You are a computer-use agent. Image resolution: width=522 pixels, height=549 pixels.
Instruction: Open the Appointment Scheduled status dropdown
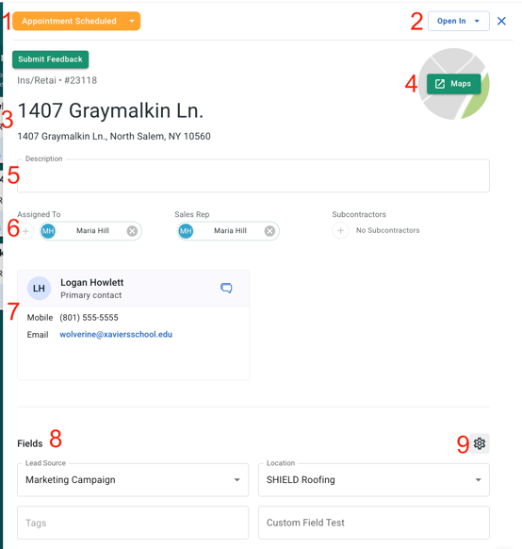(x=76, y=21)
